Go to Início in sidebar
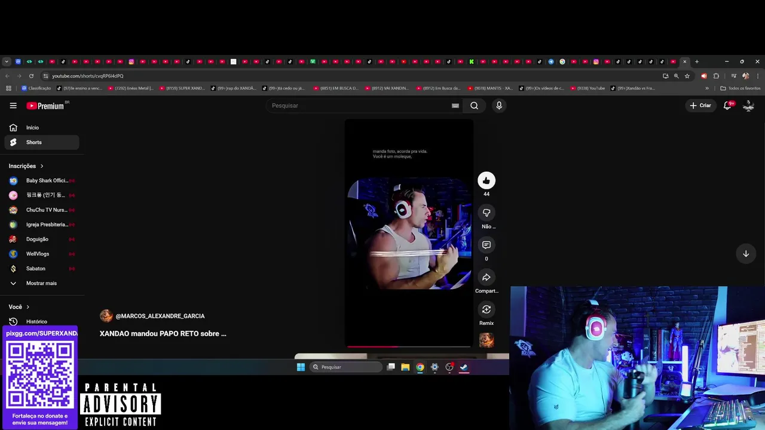Viewport: 765px width, 430px height. click(x=42, y=128)
